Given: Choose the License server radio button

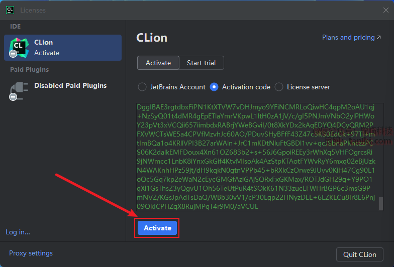Looking at the screenshot, I should tap(279, 87).
